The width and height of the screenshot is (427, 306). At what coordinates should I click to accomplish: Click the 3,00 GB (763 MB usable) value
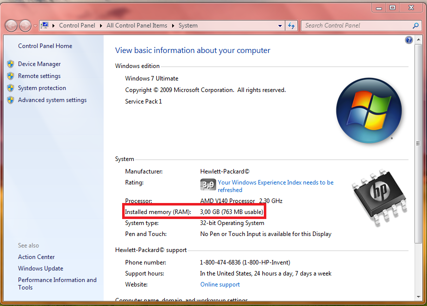(232, 212)
